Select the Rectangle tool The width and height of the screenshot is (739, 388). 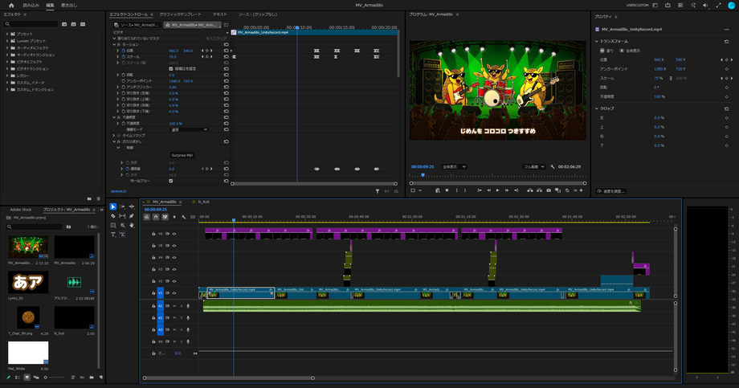coord(113,226)
